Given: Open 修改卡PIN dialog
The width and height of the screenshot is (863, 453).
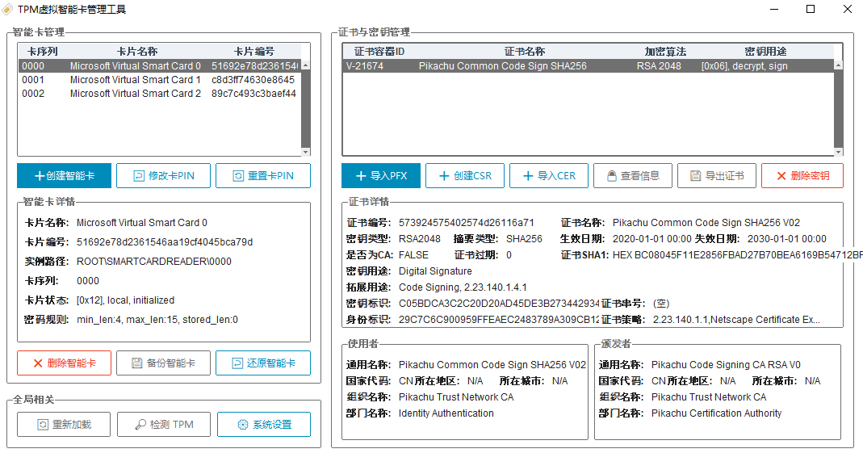Looking at the screenshot, I should tap(163, 175).
